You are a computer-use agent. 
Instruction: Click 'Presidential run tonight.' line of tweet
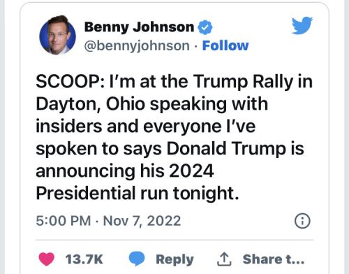point(138,194)
